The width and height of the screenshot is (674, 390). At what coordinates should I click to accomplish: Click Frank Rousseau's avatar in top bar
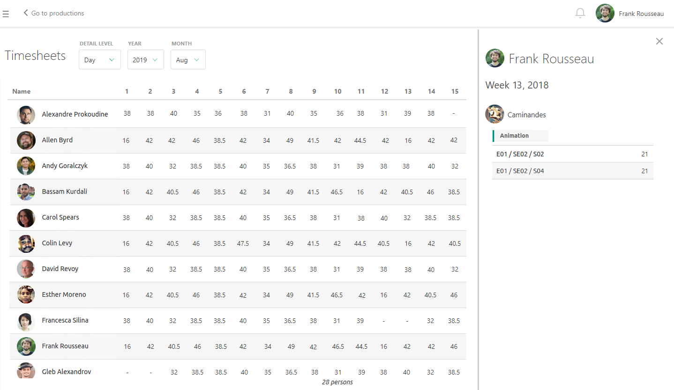coord(605,14)
